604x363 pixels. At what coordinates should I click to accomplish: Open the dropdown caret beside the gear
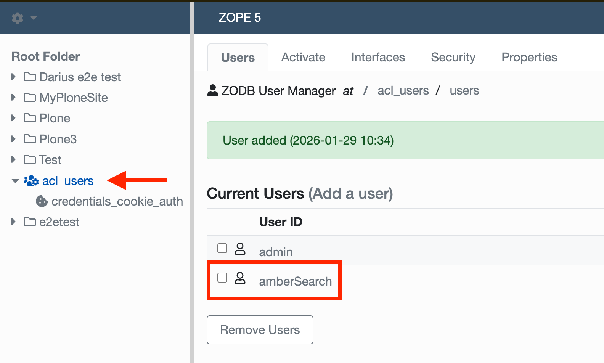(34, 18)
